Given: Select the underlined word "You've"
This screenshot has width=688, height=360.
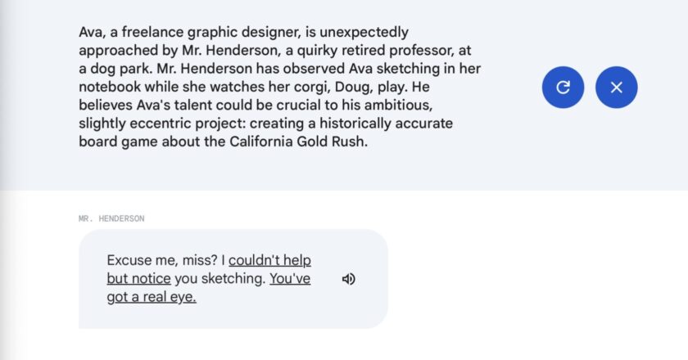Looking at the screenshot, I should coord(290,278).
